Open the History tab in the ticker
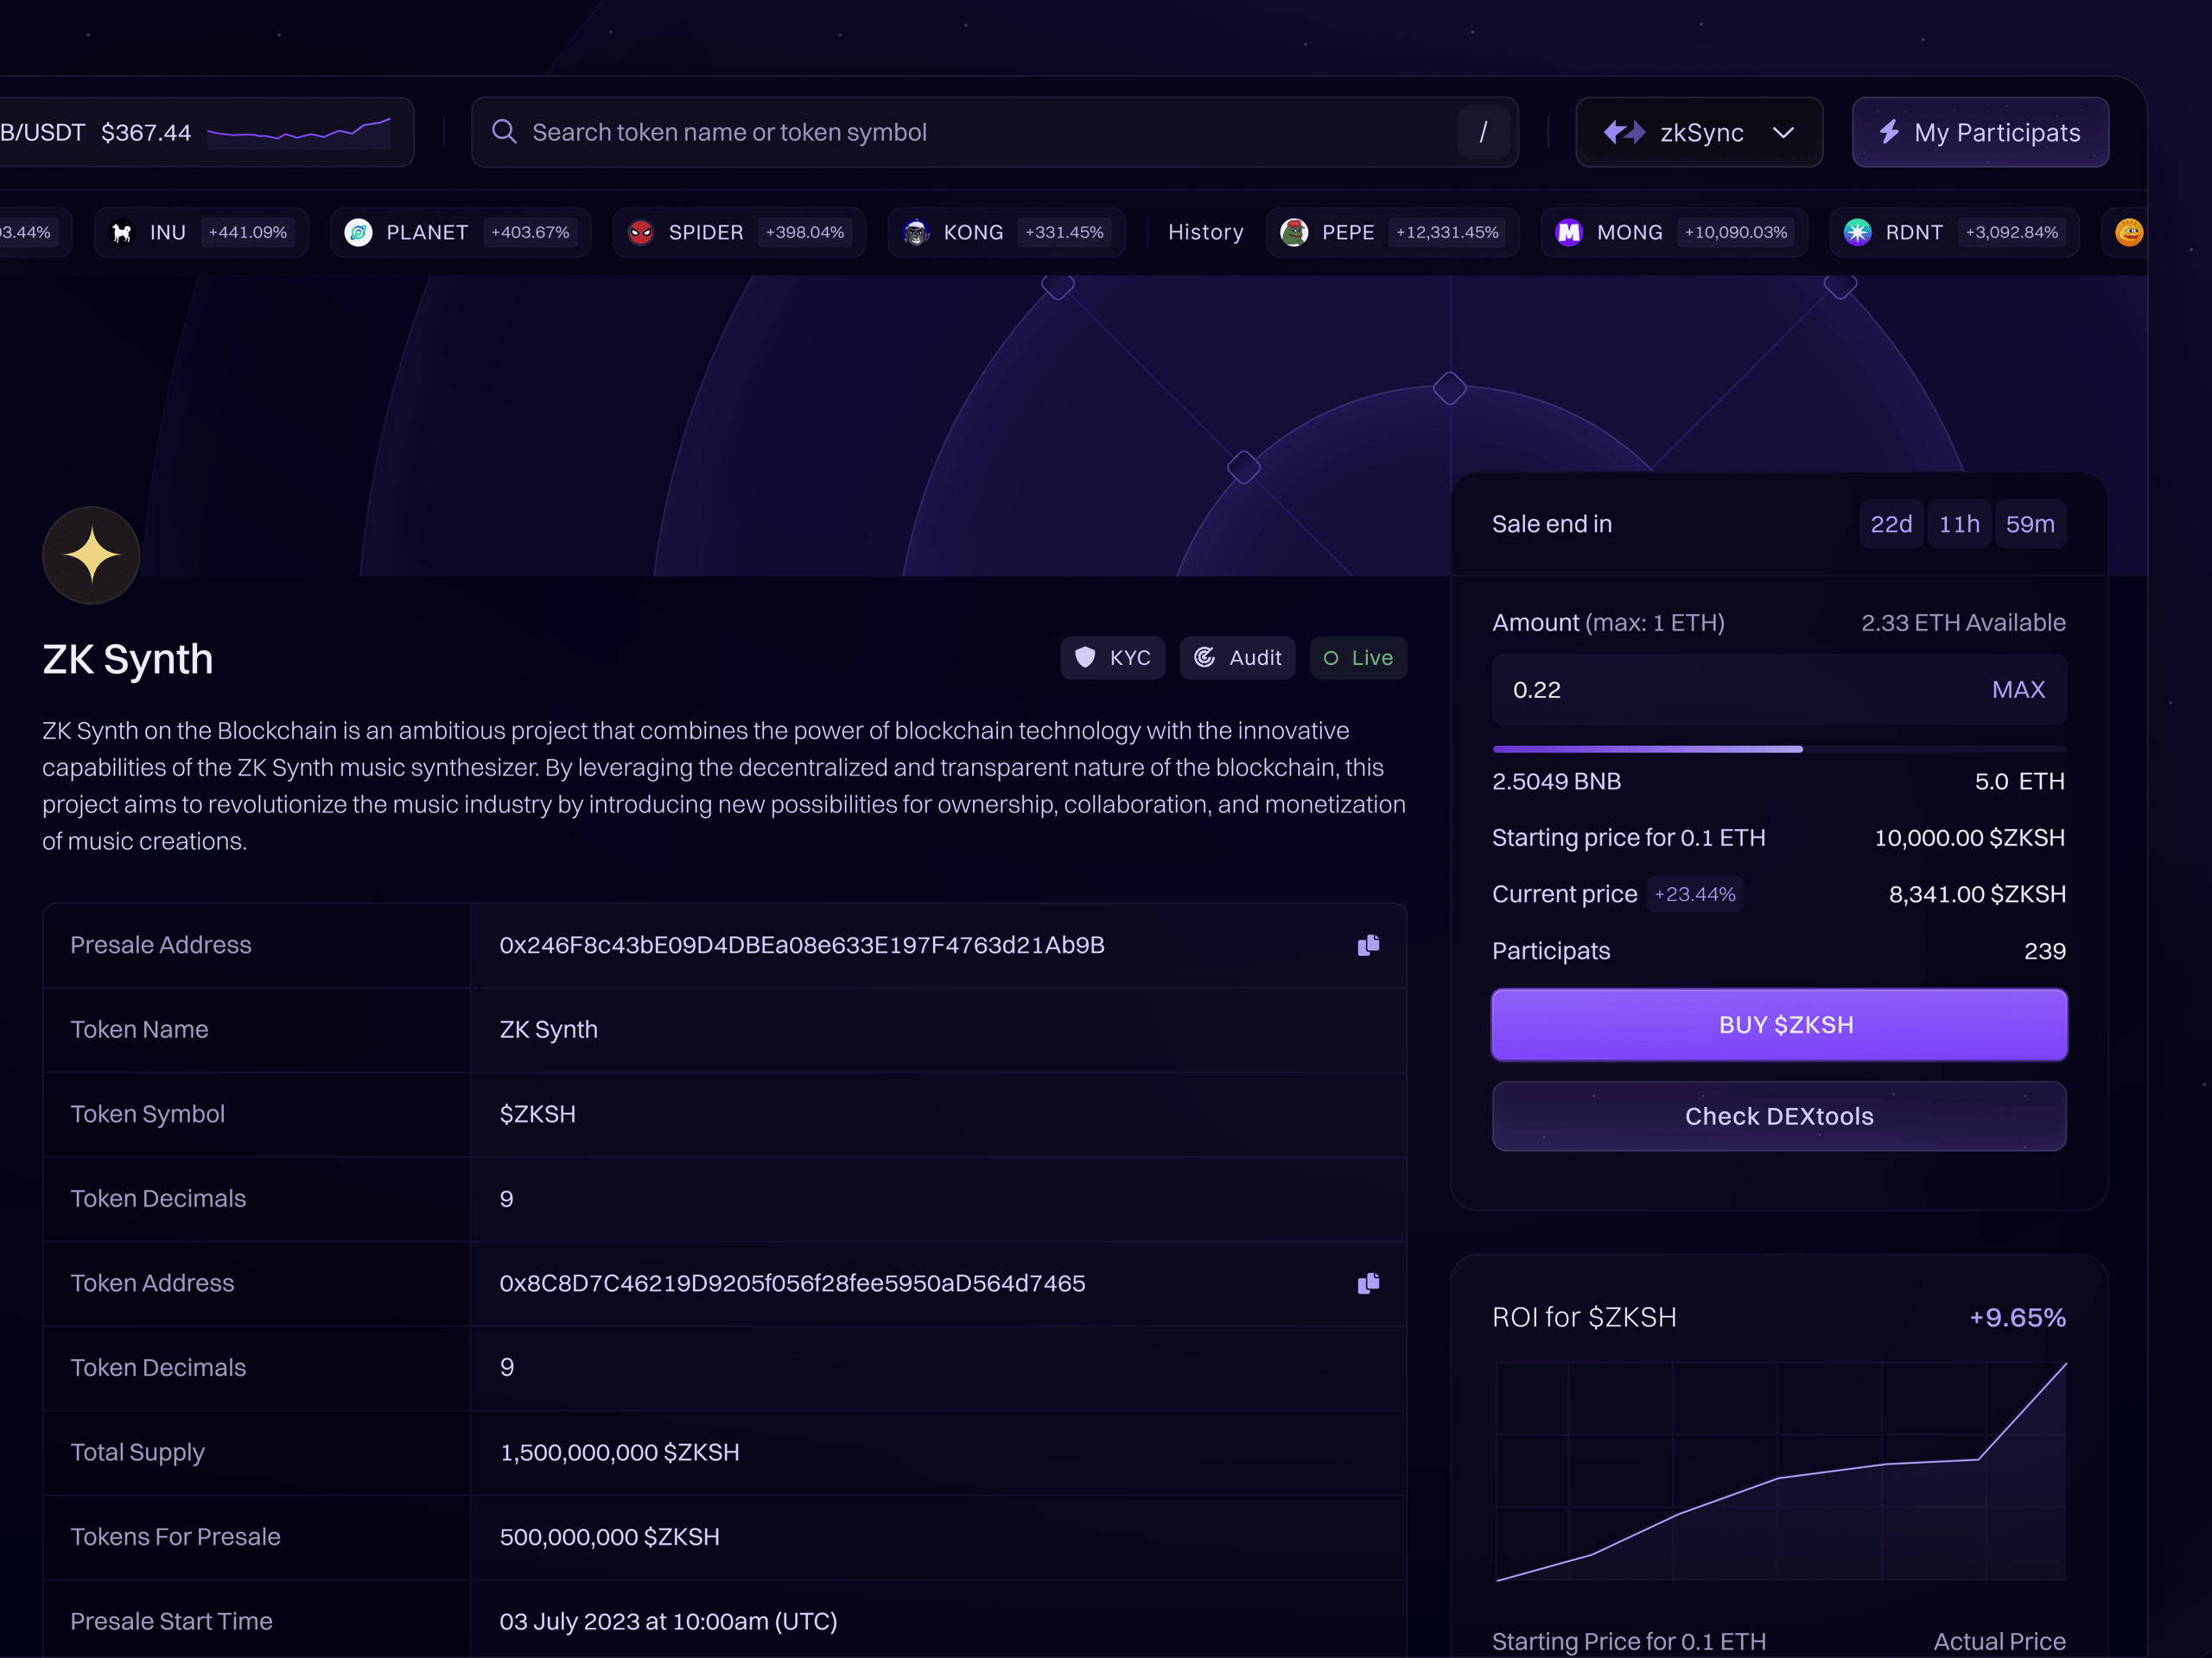 click(1205, 231)
